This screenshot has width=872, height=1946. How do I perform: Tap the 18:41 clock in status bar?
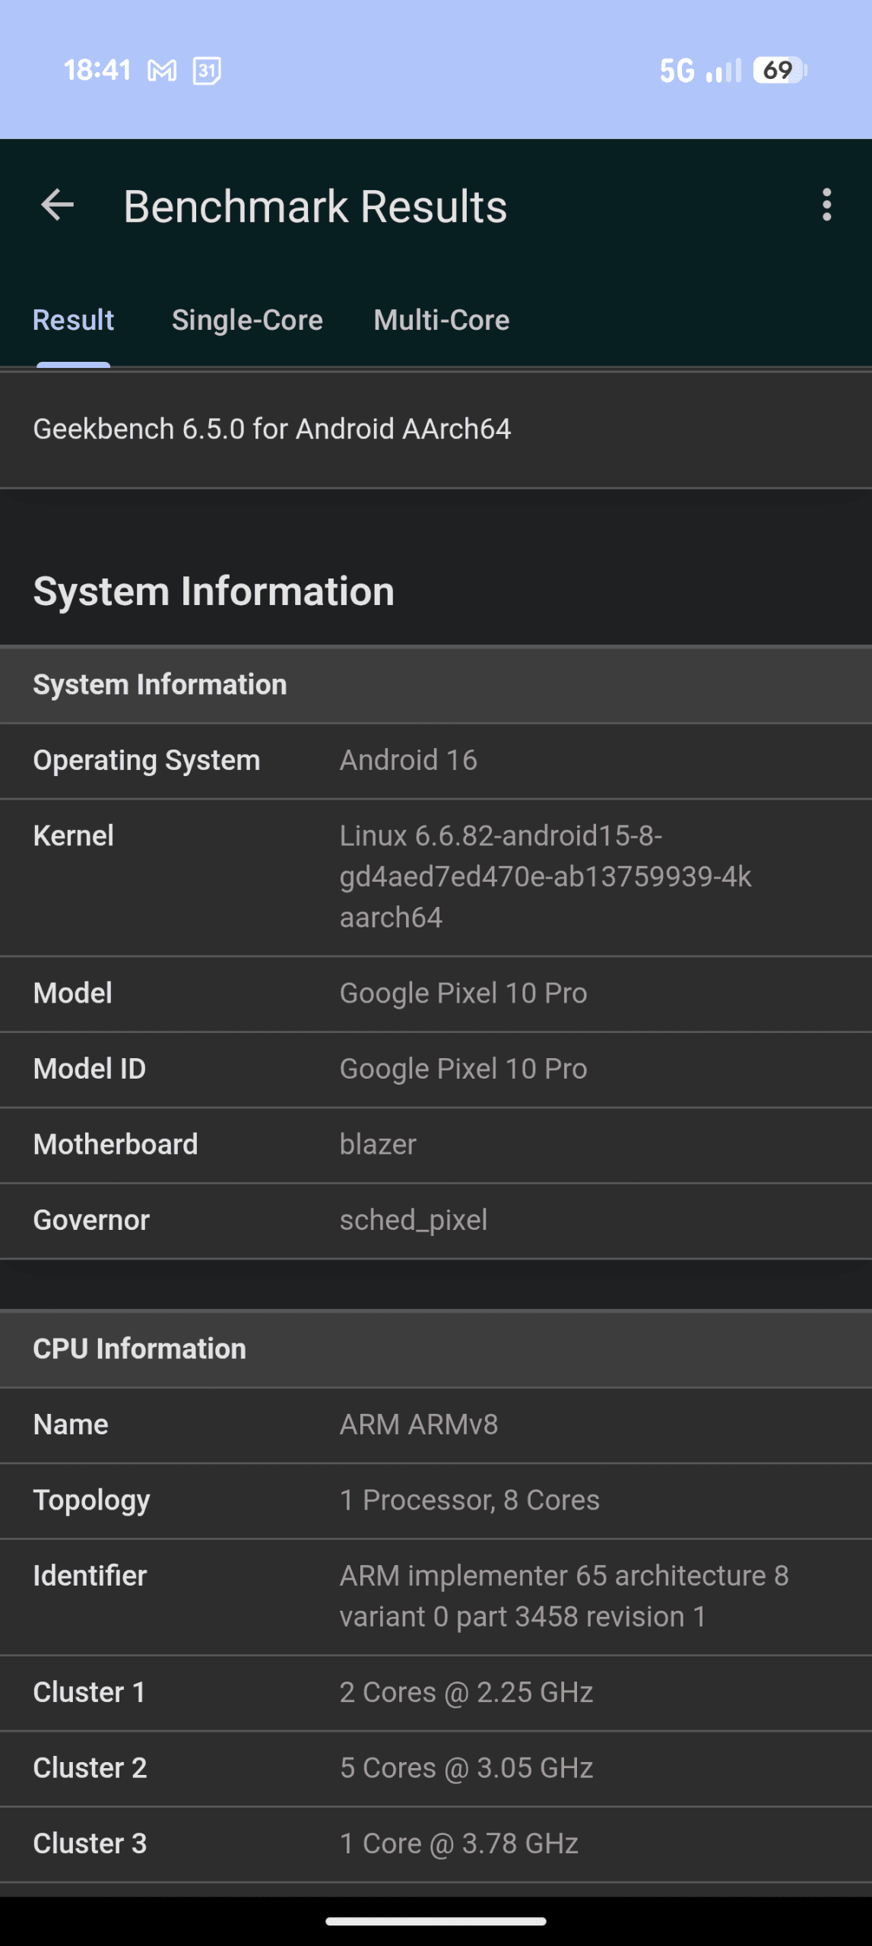[x=97, y=71]
